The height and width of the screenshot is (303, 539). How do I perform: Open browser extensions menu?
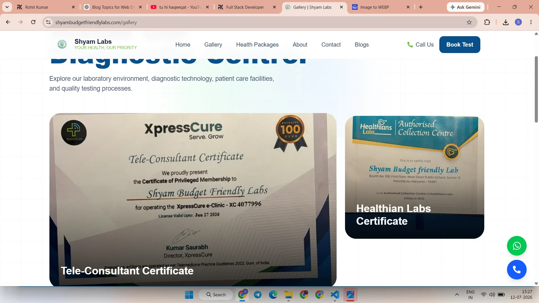487,22
